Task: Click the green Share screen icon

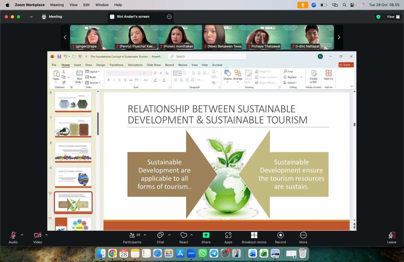Action: (206, 235)
